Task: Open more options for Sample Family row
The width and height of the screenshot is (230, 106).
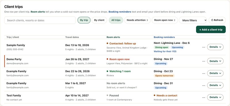Action: click(x=204, y=47)
